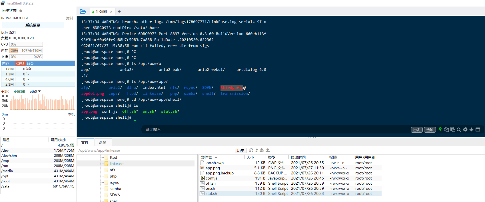Click the /sata disk row
Image resolution: width=485 pixels, height=202 pixels.
(x=38, y=186)
